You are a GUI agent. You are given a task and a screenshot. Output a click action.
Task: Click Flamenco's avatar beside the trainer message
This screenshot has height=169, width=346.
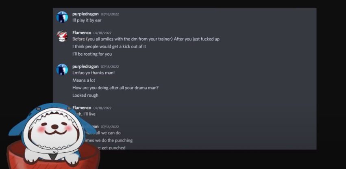62,36
